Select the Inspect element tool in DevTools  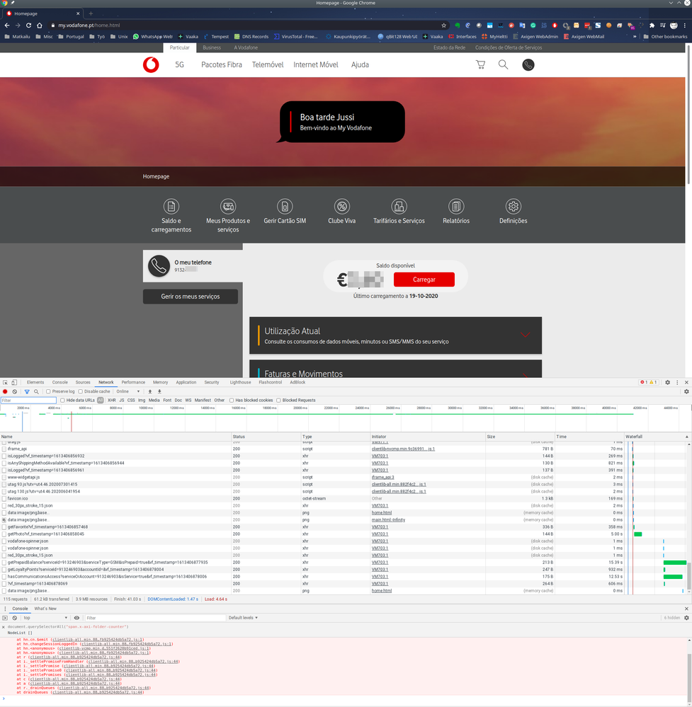point(5,381)
